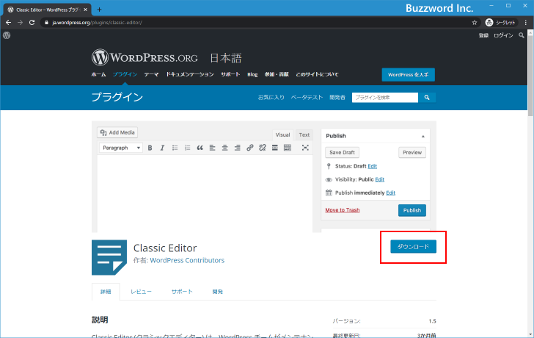Click the fullscreen icon in the editor toolbar

(305, 148)
